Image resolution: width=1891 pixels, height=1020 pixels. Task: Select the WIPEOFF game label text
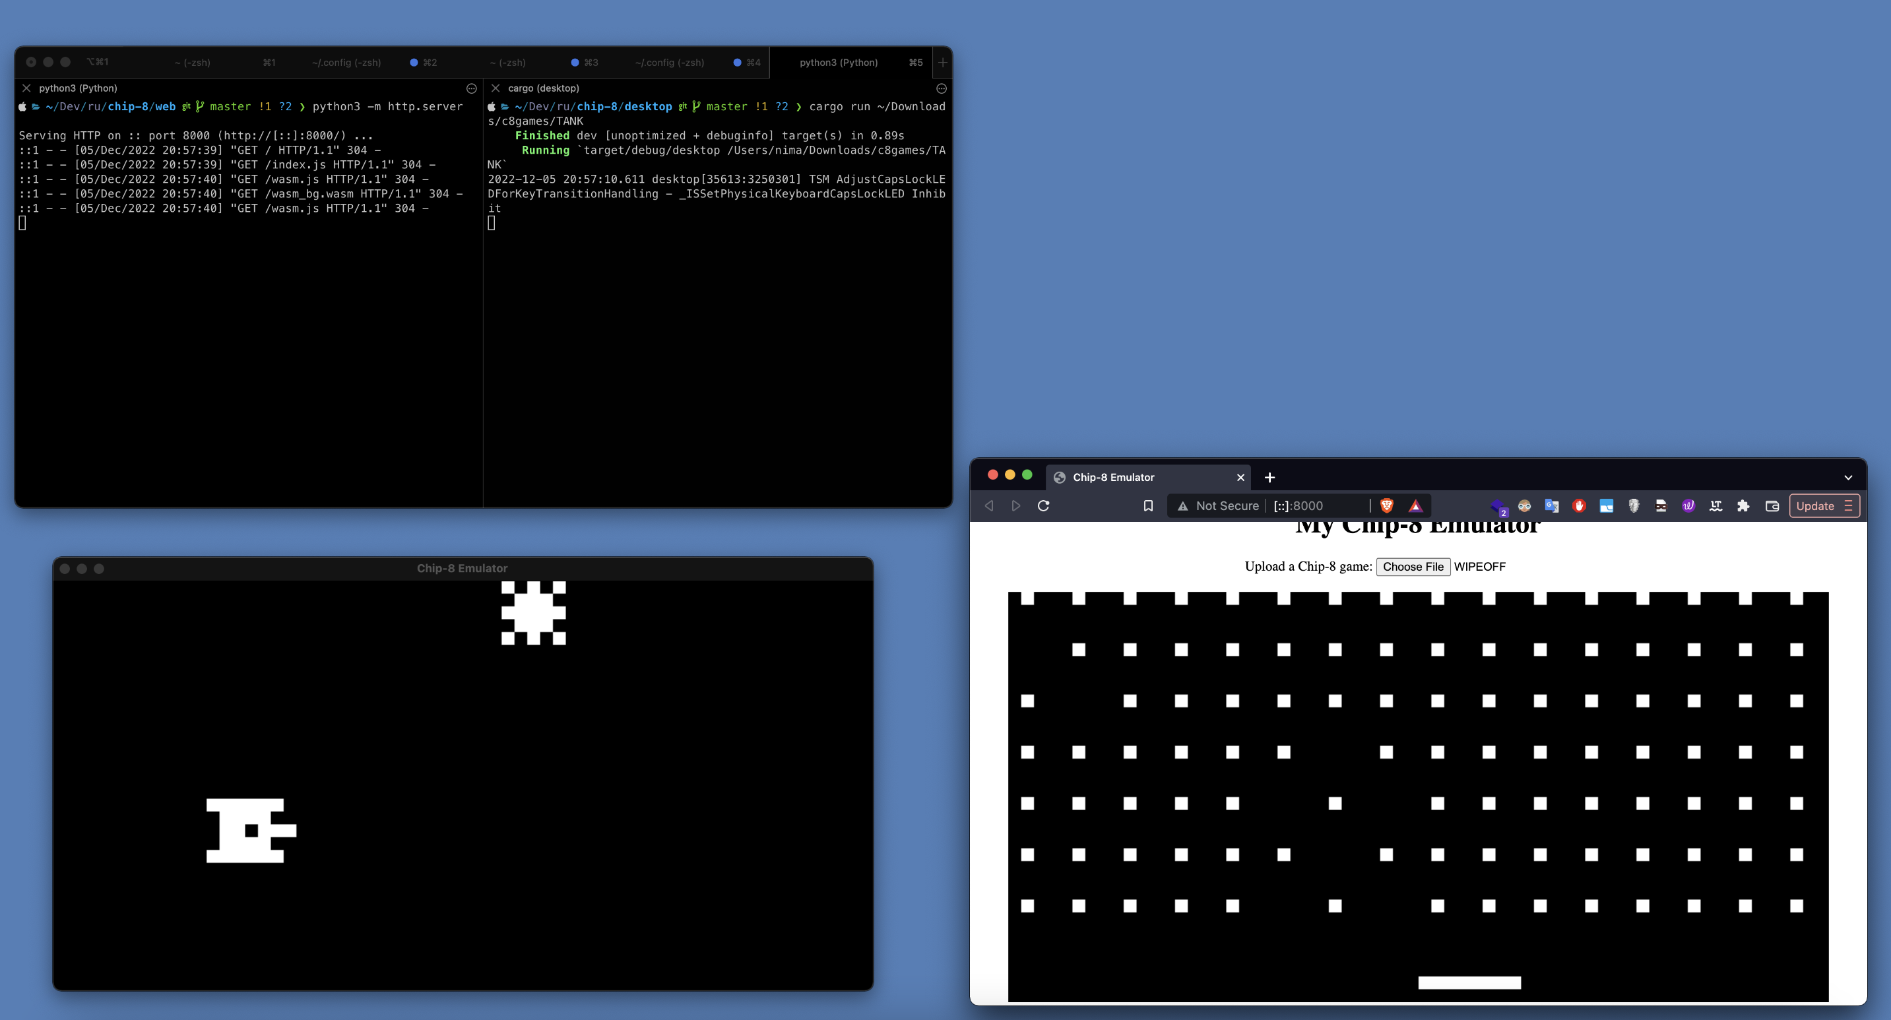click(1478, 567)
